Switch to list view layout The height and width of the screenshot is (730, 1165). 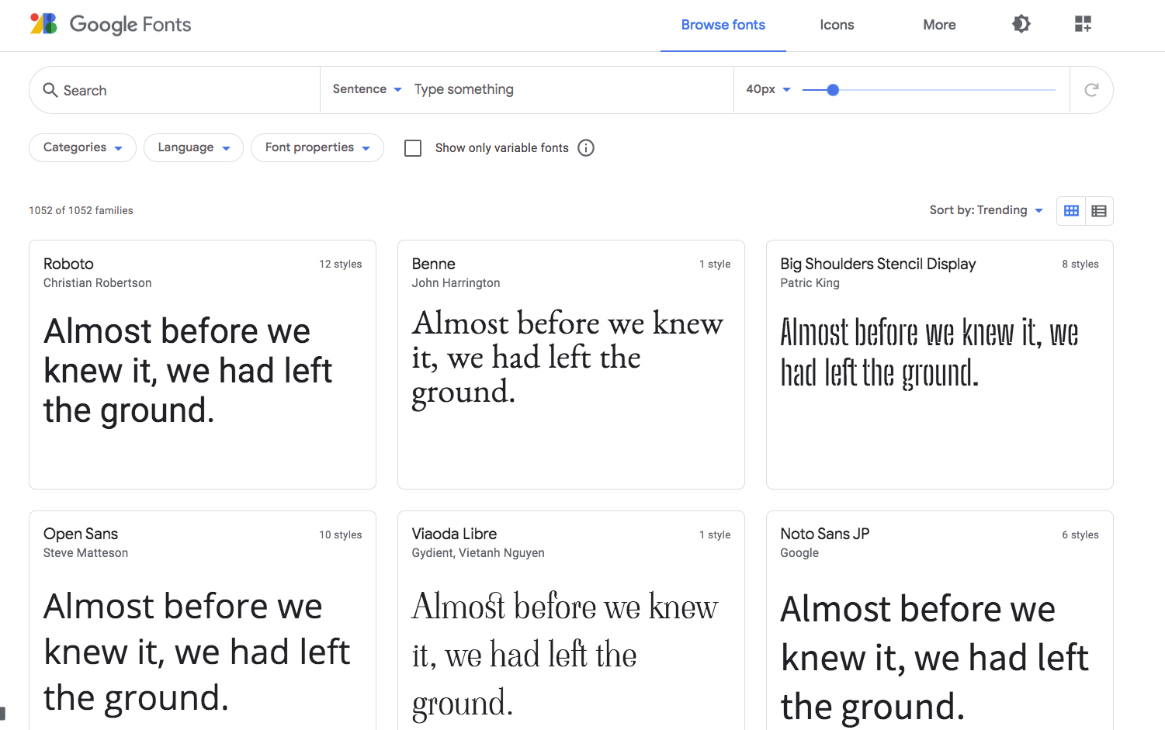coord(1099,211)
